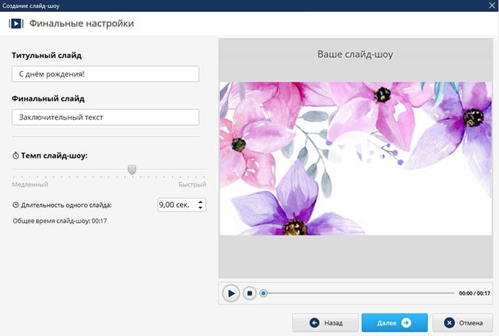Screen dimensions: 499x336
Task: Go back with the Назад button
Action: (x=326, y=323)
